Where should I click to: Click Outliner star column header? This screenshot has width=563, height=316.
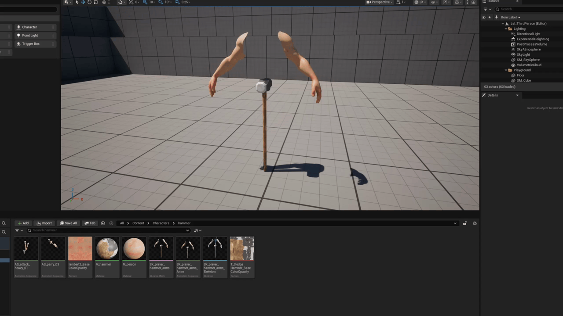point(490,18)
